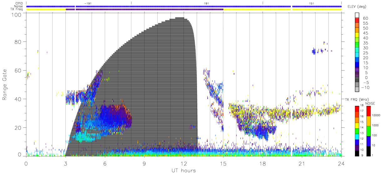Image resolution: width=384 pixels, height=177 pixels.
Task: Click the '25' label on the ELEV colorbar
Action: click(366, 53)
